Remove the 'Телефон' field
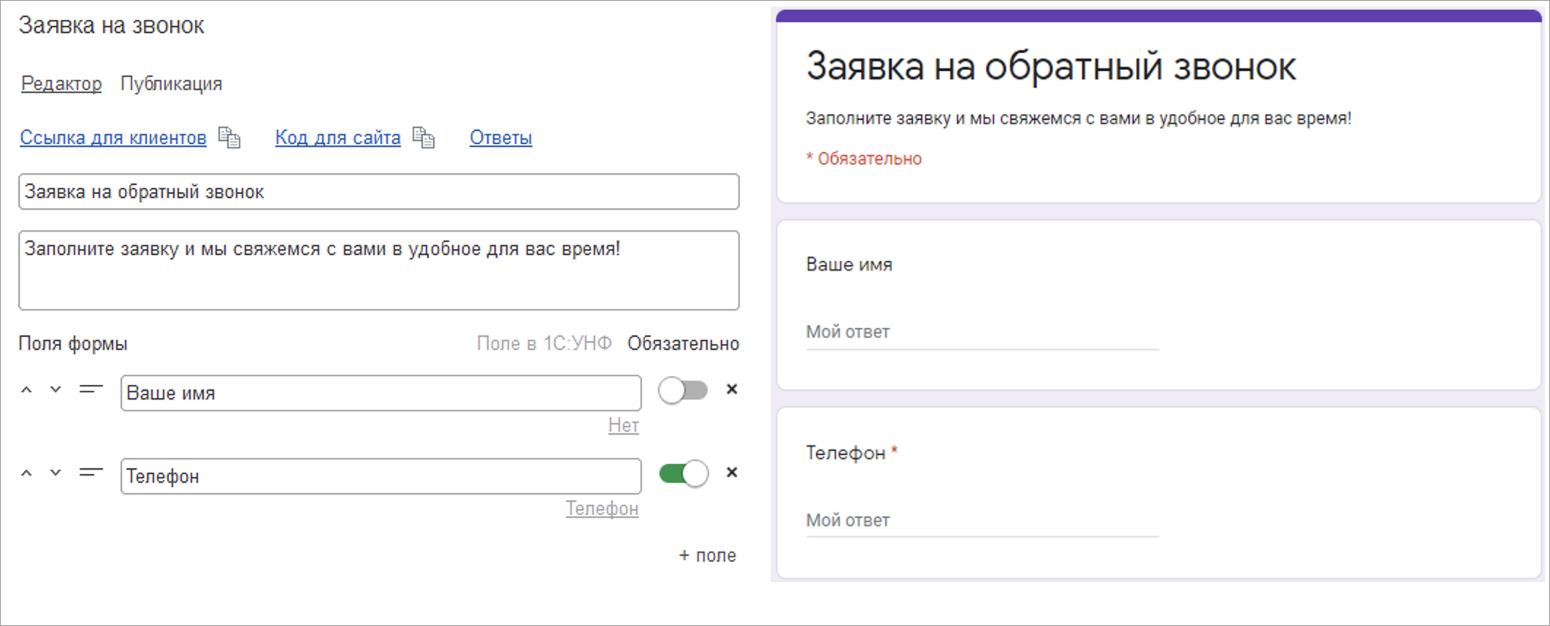This screenshot has height=626, width=1550. pyautogui.click(x=732, y=473)
